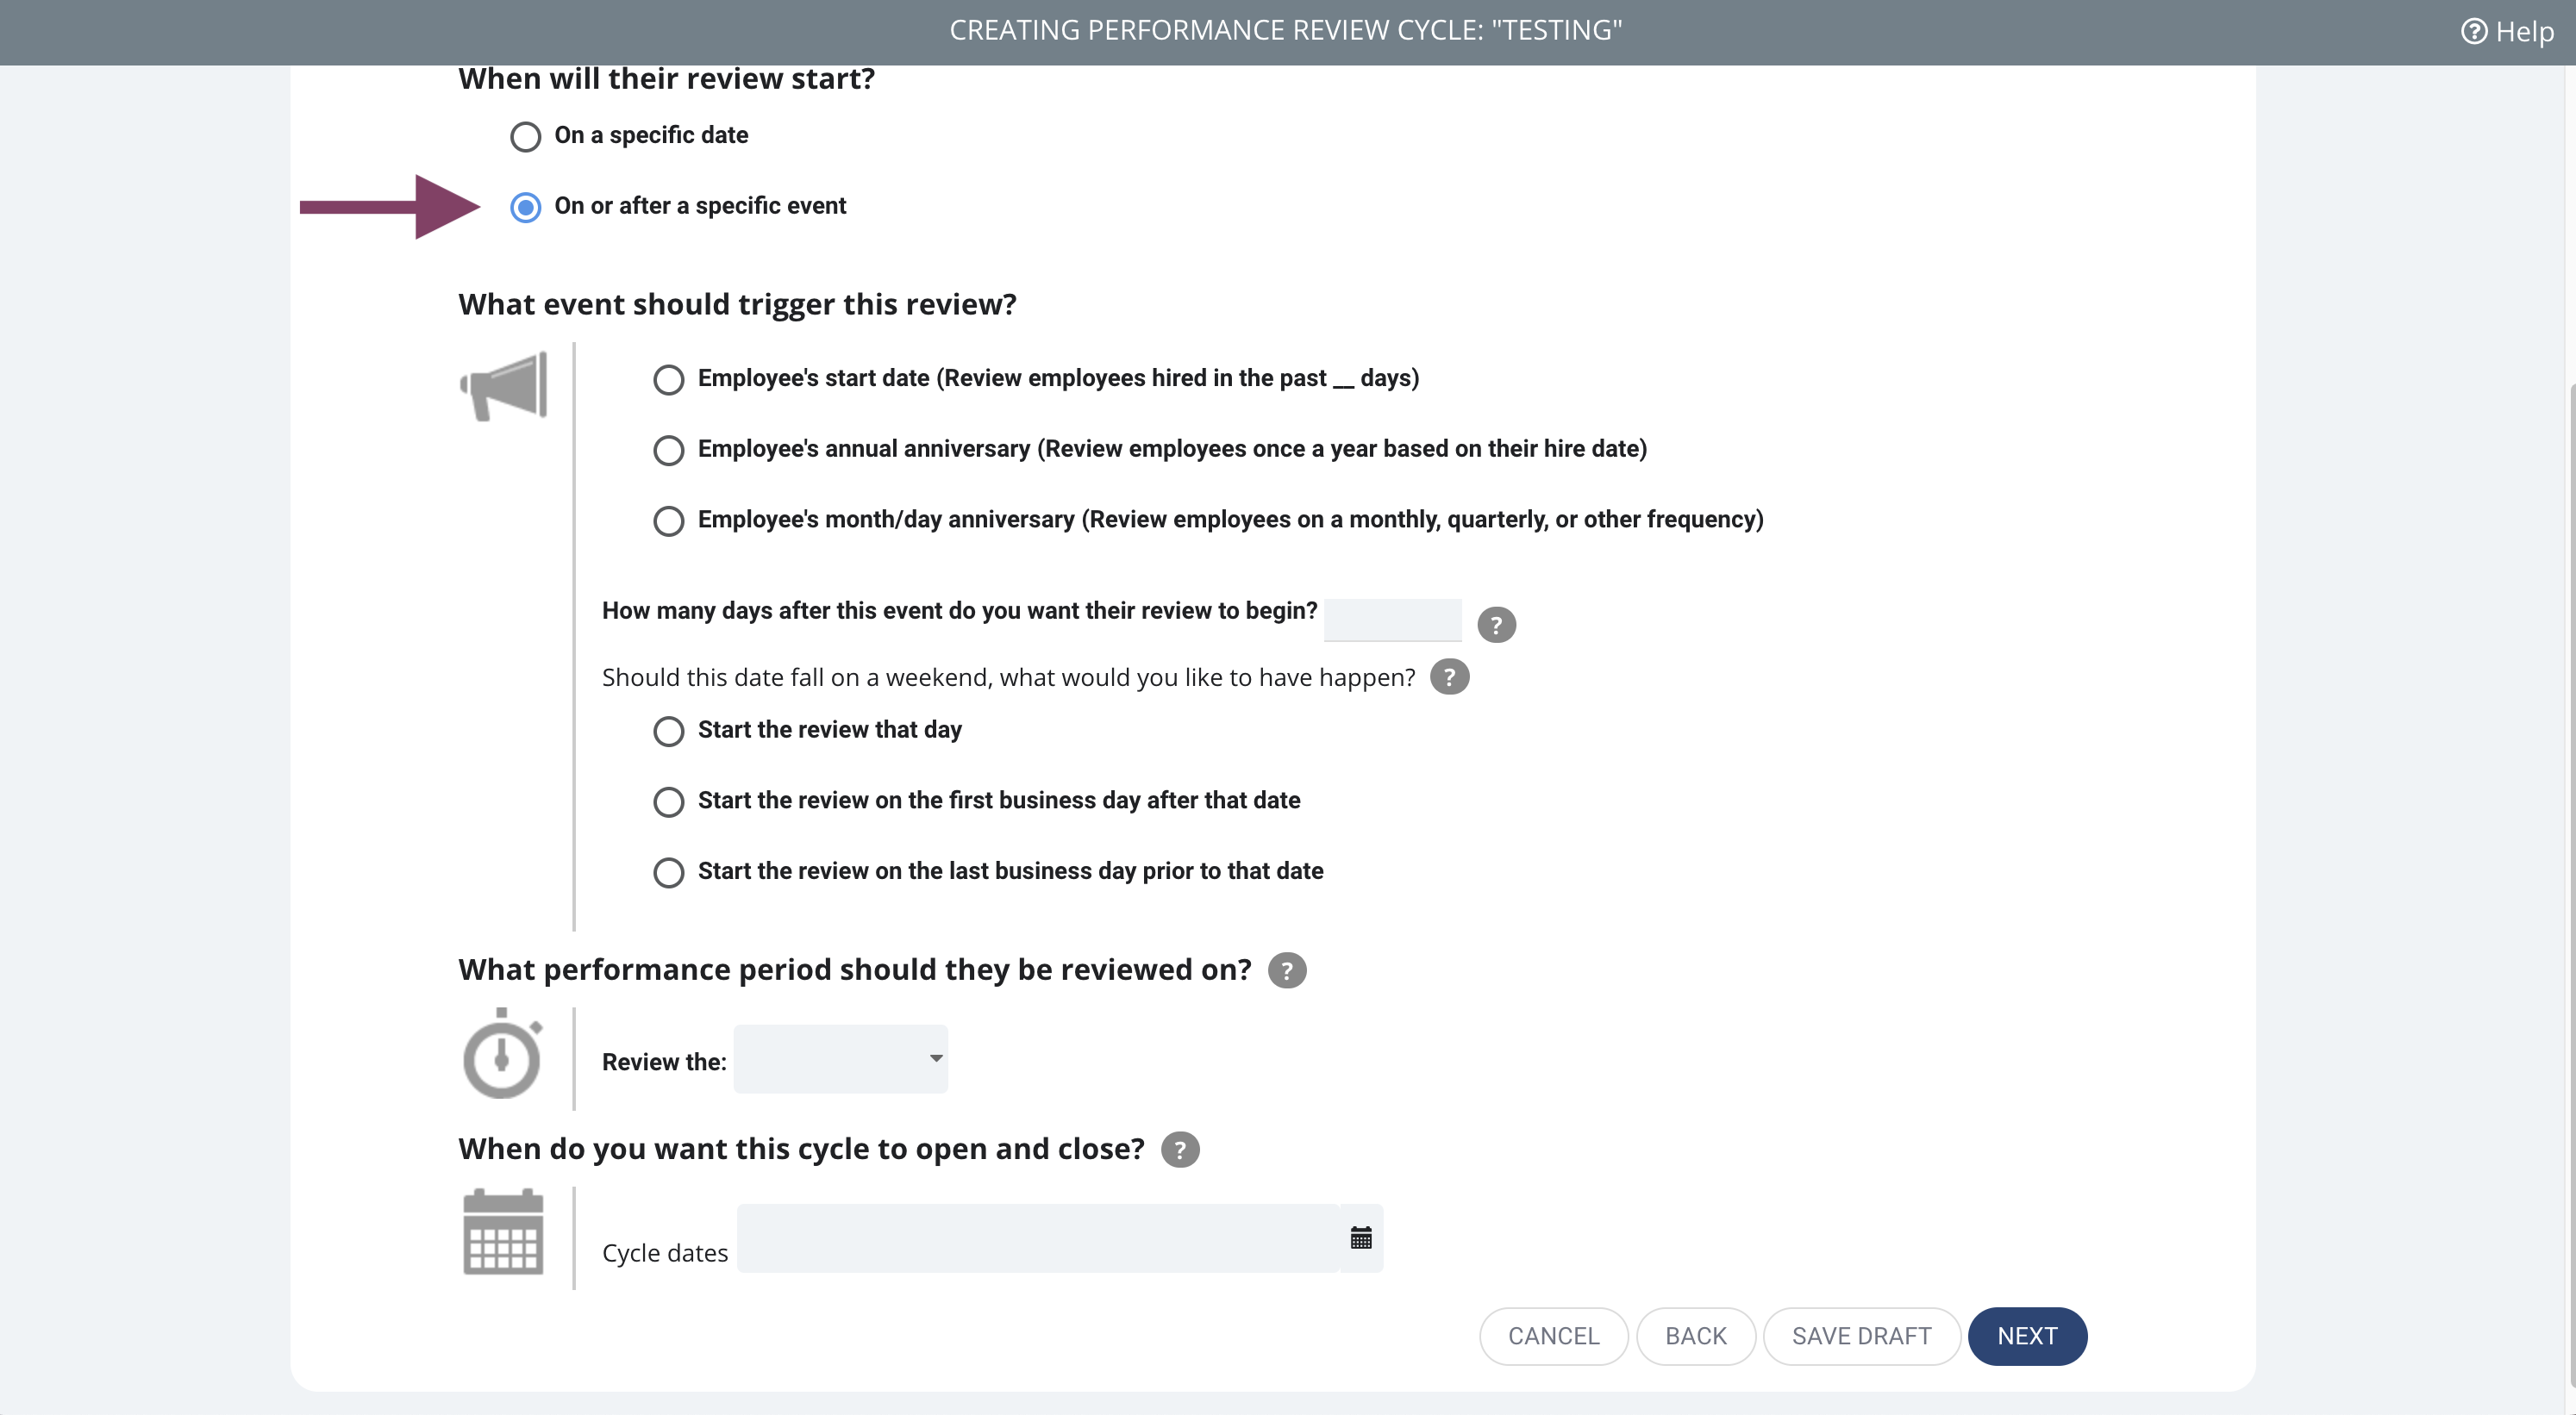The height and width of the screenshot is (1415, 2576).
Task: Expand the Review the dropdown
Action: pos(840,1058)
